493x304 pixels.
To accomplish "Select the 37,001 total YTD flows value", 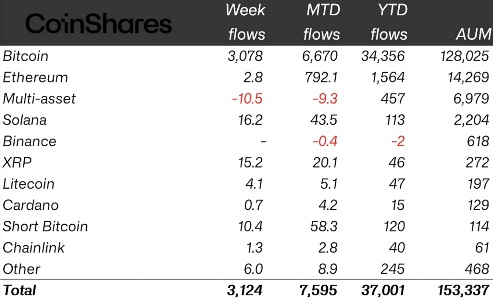I will (382, 290).
